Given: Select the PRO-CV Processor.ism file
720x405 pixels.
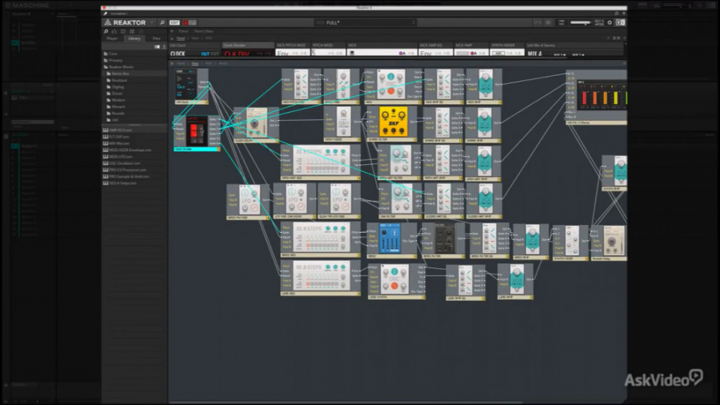Looking at the screenshot, I should 134,170.
